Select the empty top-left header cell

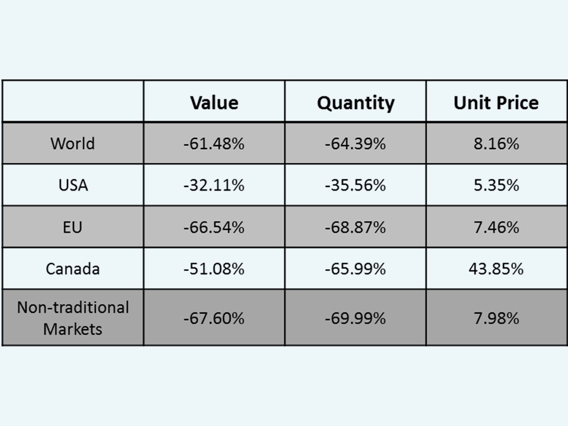tap(72, 101)
